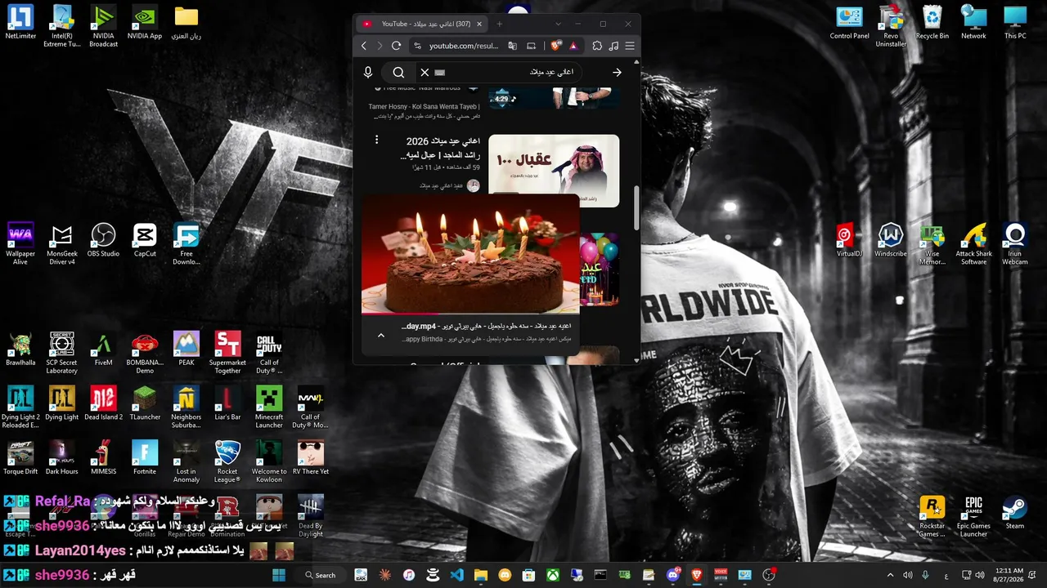Open the 2026 birthday songs video title
The width and height of the screenshot is (1047, 588).
(440, 148)
